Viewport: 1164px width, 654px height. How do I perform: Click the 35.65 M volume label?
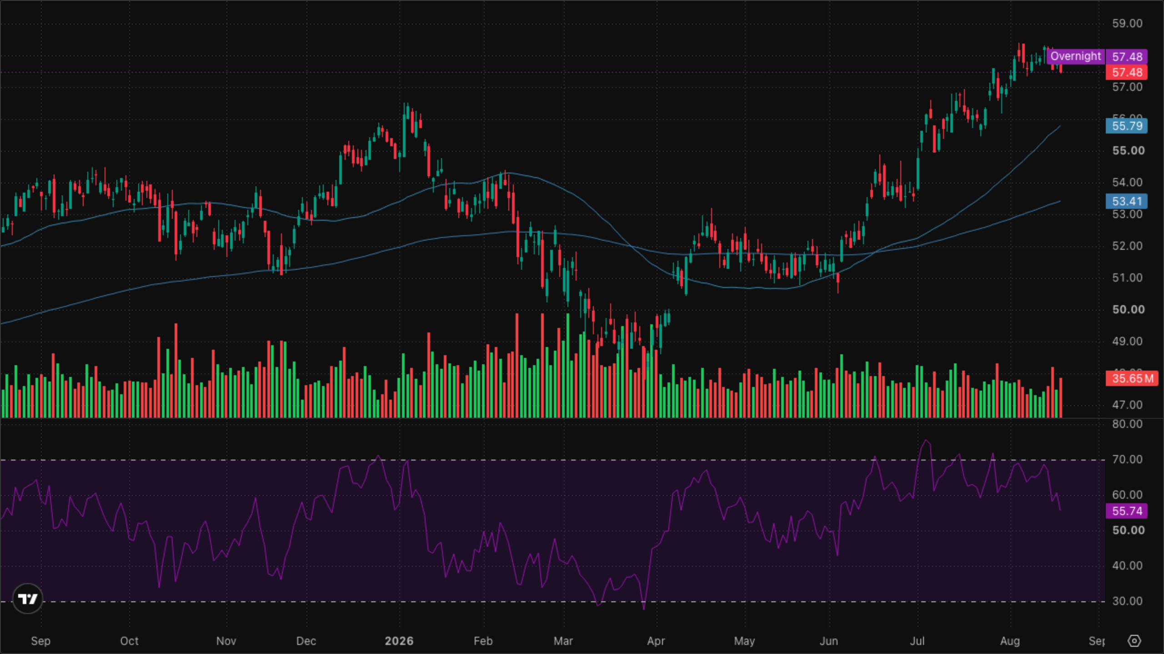coord(1132,378)
